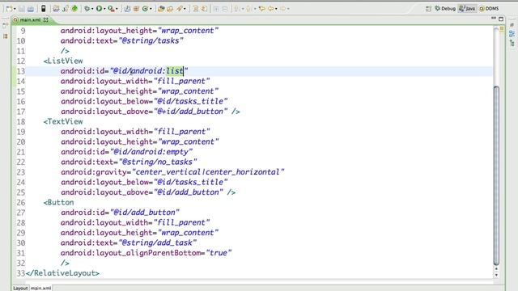This screenshot has width=518, height=291.
Task: Click the vertical scrollbar thumb
Action: coord(496,175)
